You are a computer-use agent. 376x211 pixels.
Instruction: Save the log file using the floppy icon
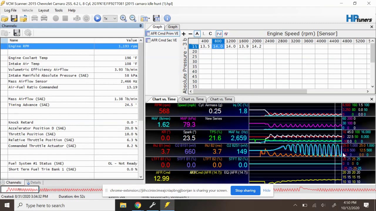[x=14, y=18]
